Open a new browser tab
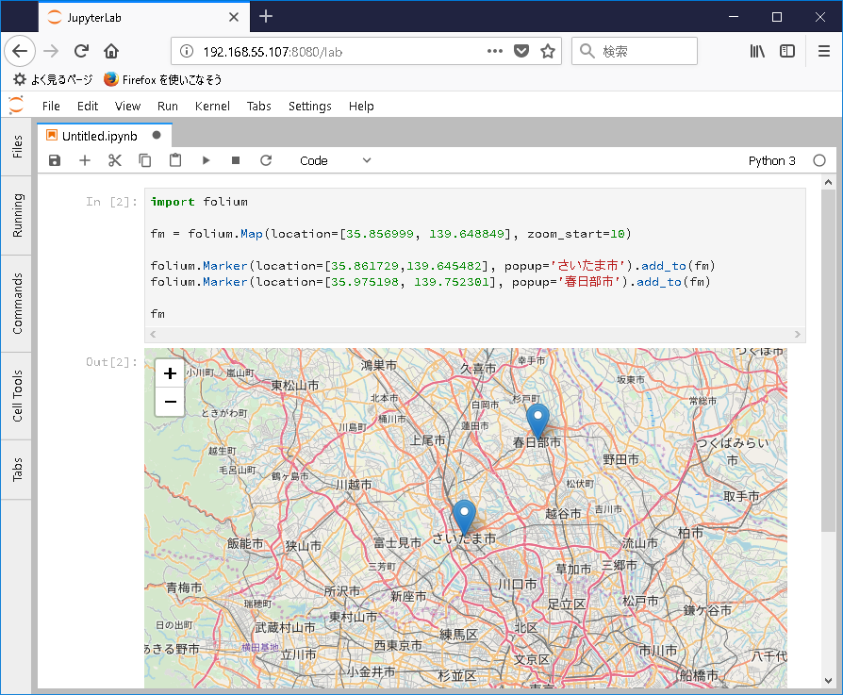843x695 pixels. coord(266,17)
